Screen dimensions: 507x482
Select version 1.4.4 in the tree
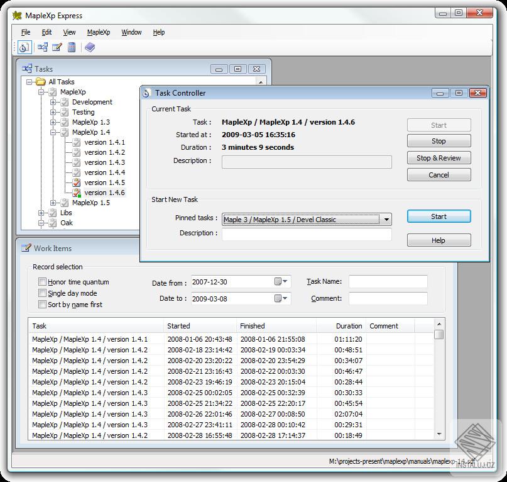point(104,172)
